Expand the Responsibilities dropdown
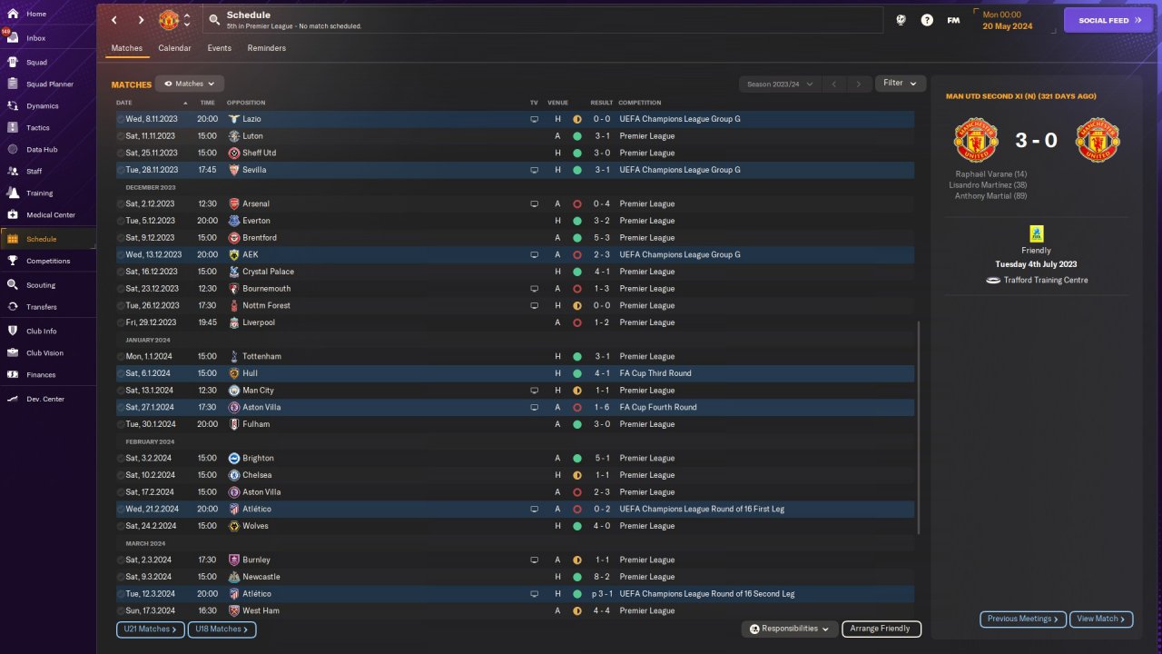Screen dimensions: 1162x654 (x=789, y=629)
